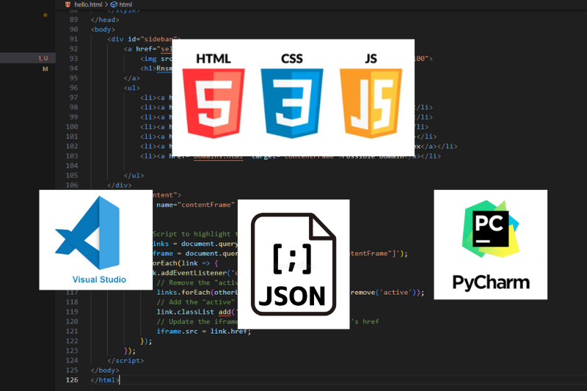Click the yellow dot in the left gutter
587x391 pixels.
point(45,14)
